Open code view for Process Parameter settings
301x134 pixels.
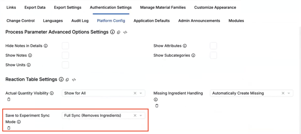[125, 32]
